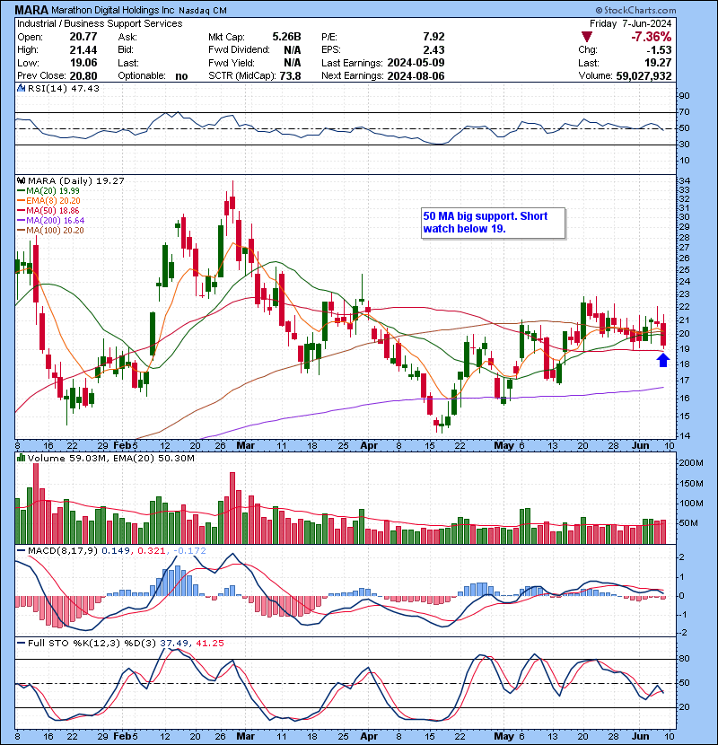Click the blue up arrow on the price chart
The height and width of the screenshot is (745, 718).
pos(662,360)
